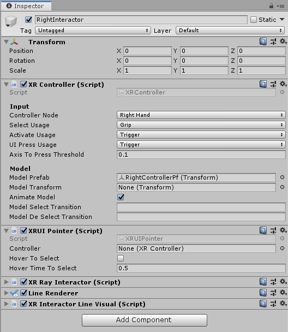Open object picker for Model Prefab

[282, 177]
